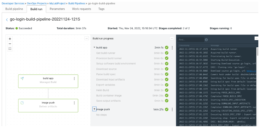Image resolution: width=261 pixels, height=131 pixels.
Task: Select the image push Deliver artifacts node
Action: click(48, 106)
